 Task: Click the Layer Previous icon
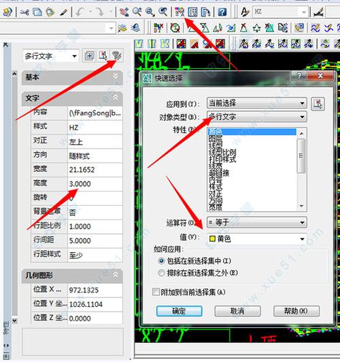point(136,28)
